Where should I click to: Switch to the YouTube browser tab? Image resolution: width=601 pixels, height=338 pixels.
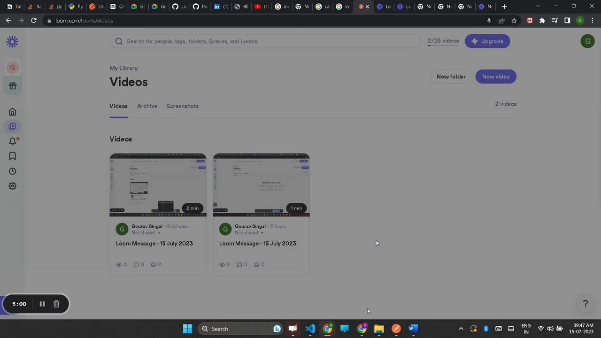click(x=262, y=7)
